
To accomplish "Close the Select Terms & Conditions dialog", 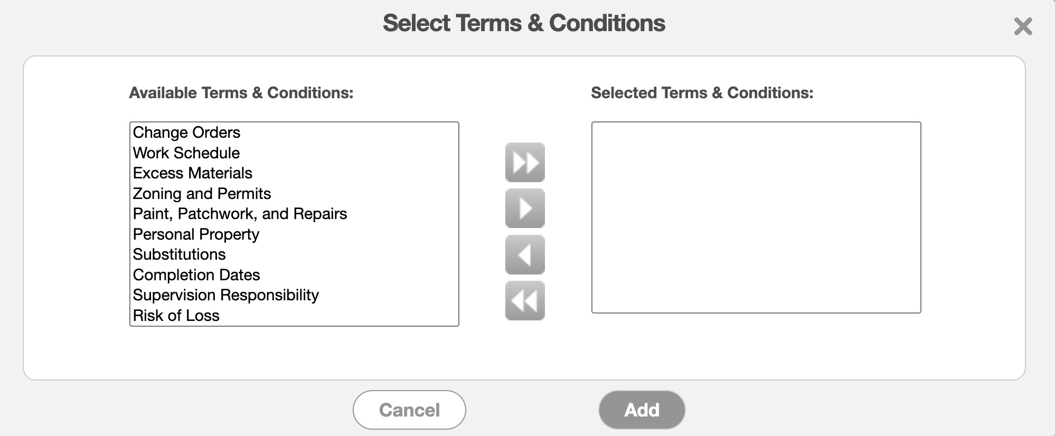I will (1023, 26).
